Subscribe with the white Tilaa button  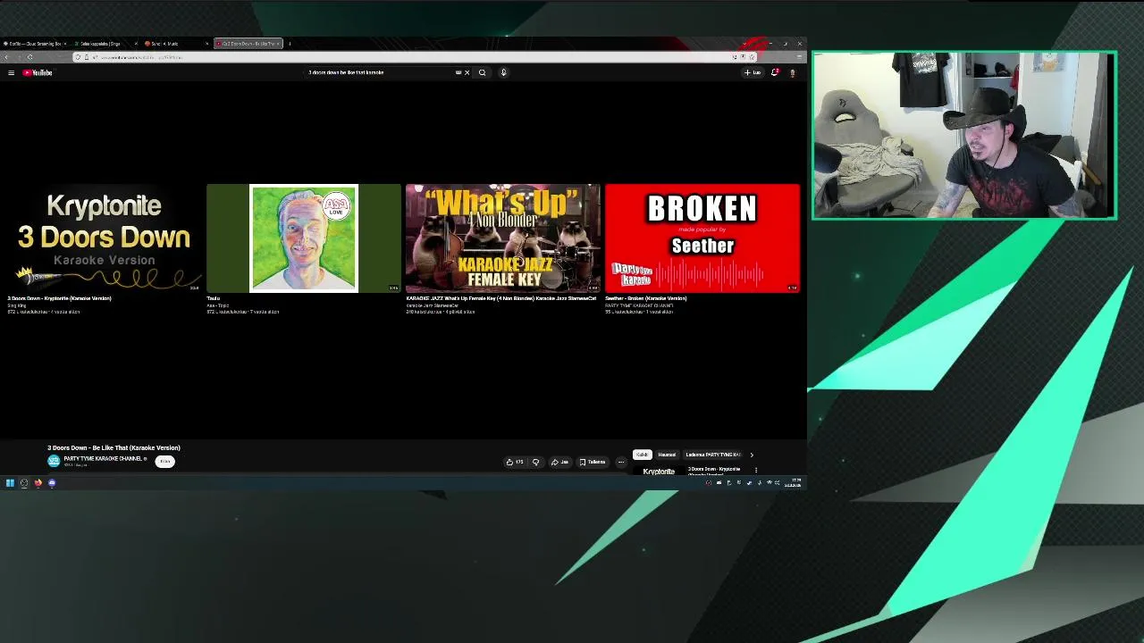coord(164,462)
